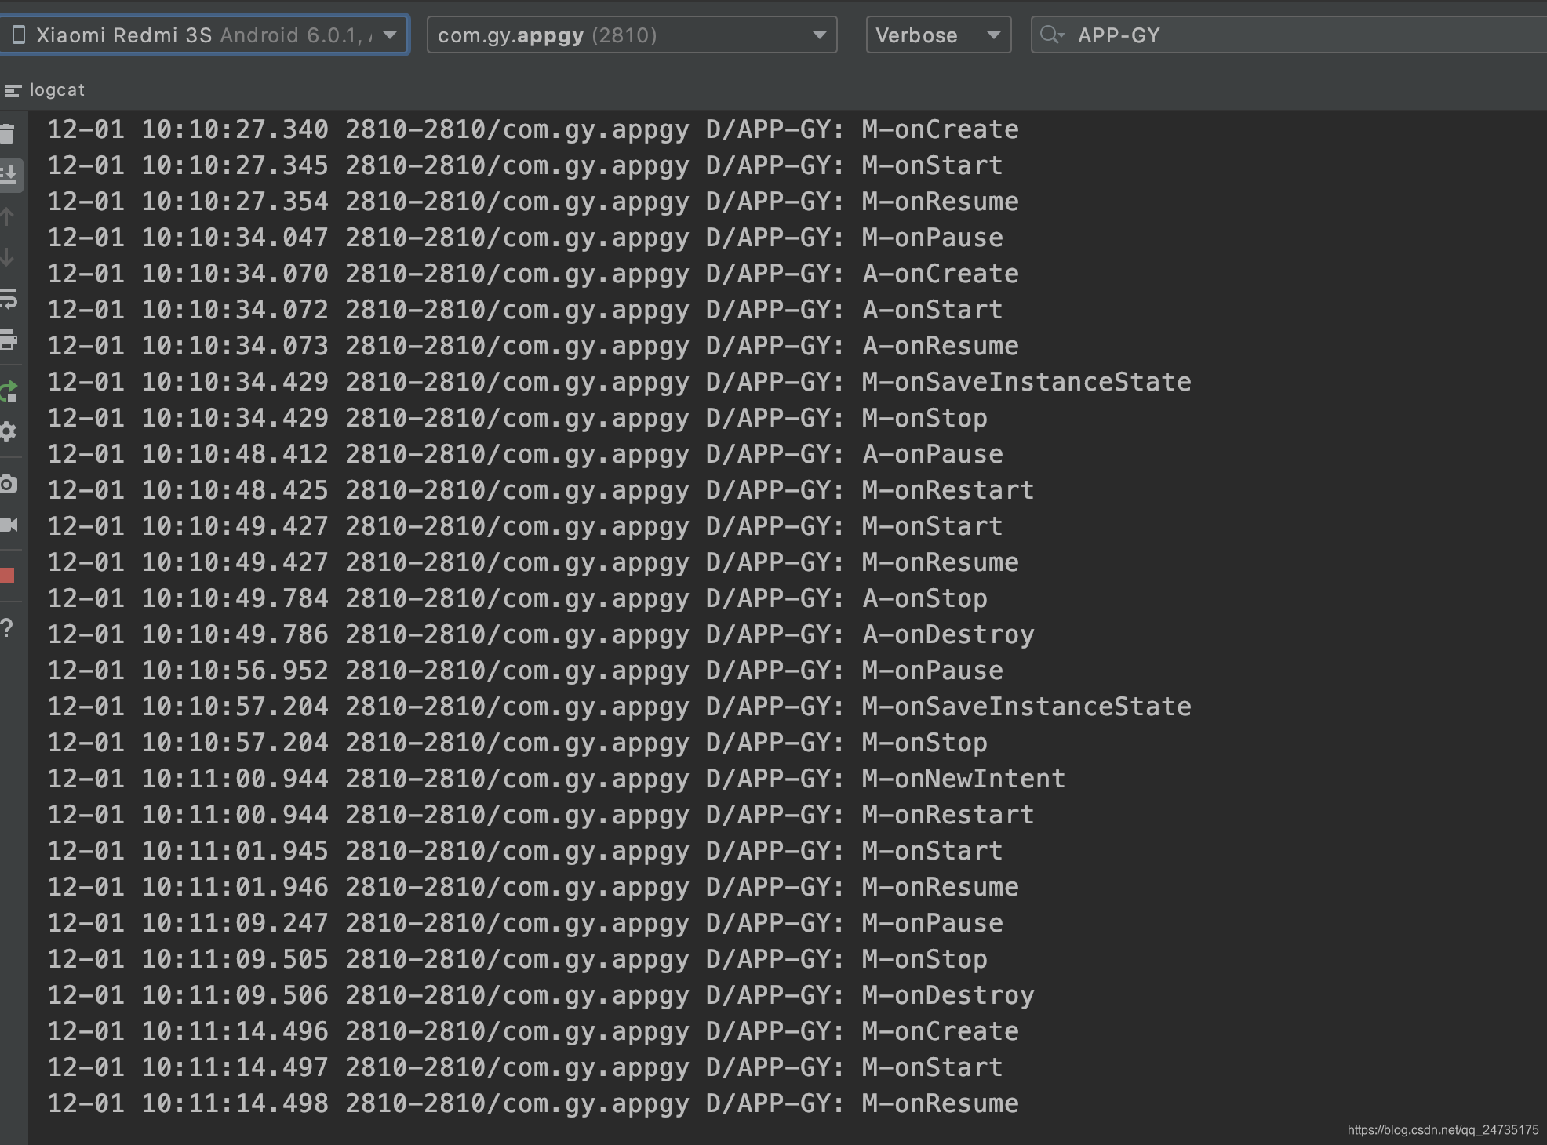Take a screen capture with camera icon
1547x1145 pixels.
9,484
